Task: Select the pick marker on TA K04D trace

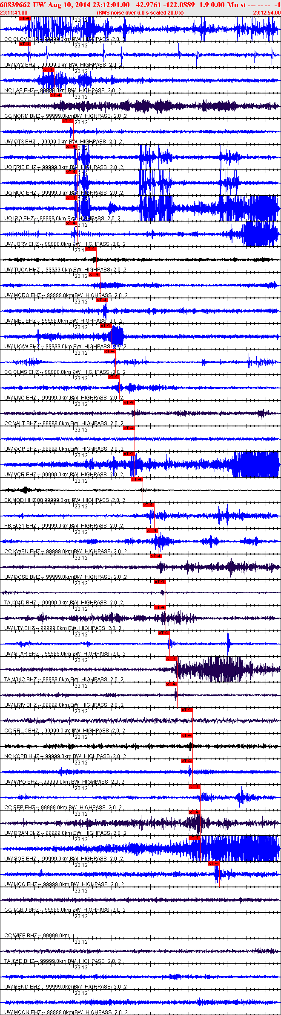Action: pyautogui.click(x=159, y=582)
